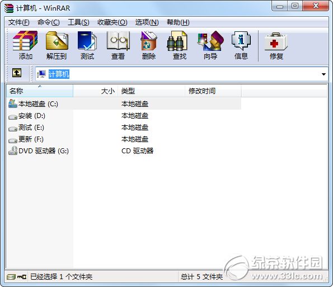Select the 安装 (D:) entry

[x=32, y=116]
